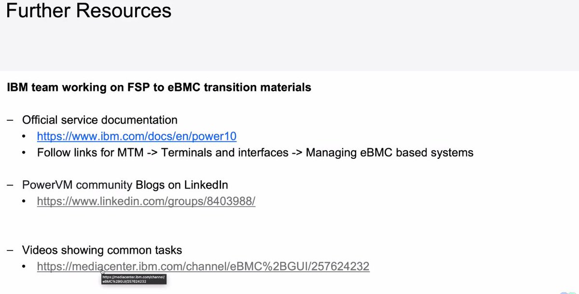Image resolution: width=579 pixels, height=294 pixels.
Task: Click the Further Resources slide title
Action: click(x=89, y=11)
